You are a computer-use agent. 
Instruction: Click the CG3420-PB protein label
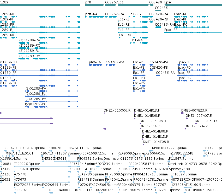coord(159,68)
